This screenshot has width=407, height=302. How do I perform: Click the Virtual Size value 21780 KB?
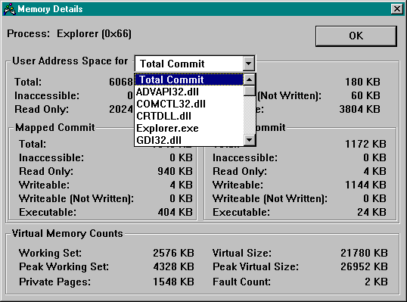(364, 253)
